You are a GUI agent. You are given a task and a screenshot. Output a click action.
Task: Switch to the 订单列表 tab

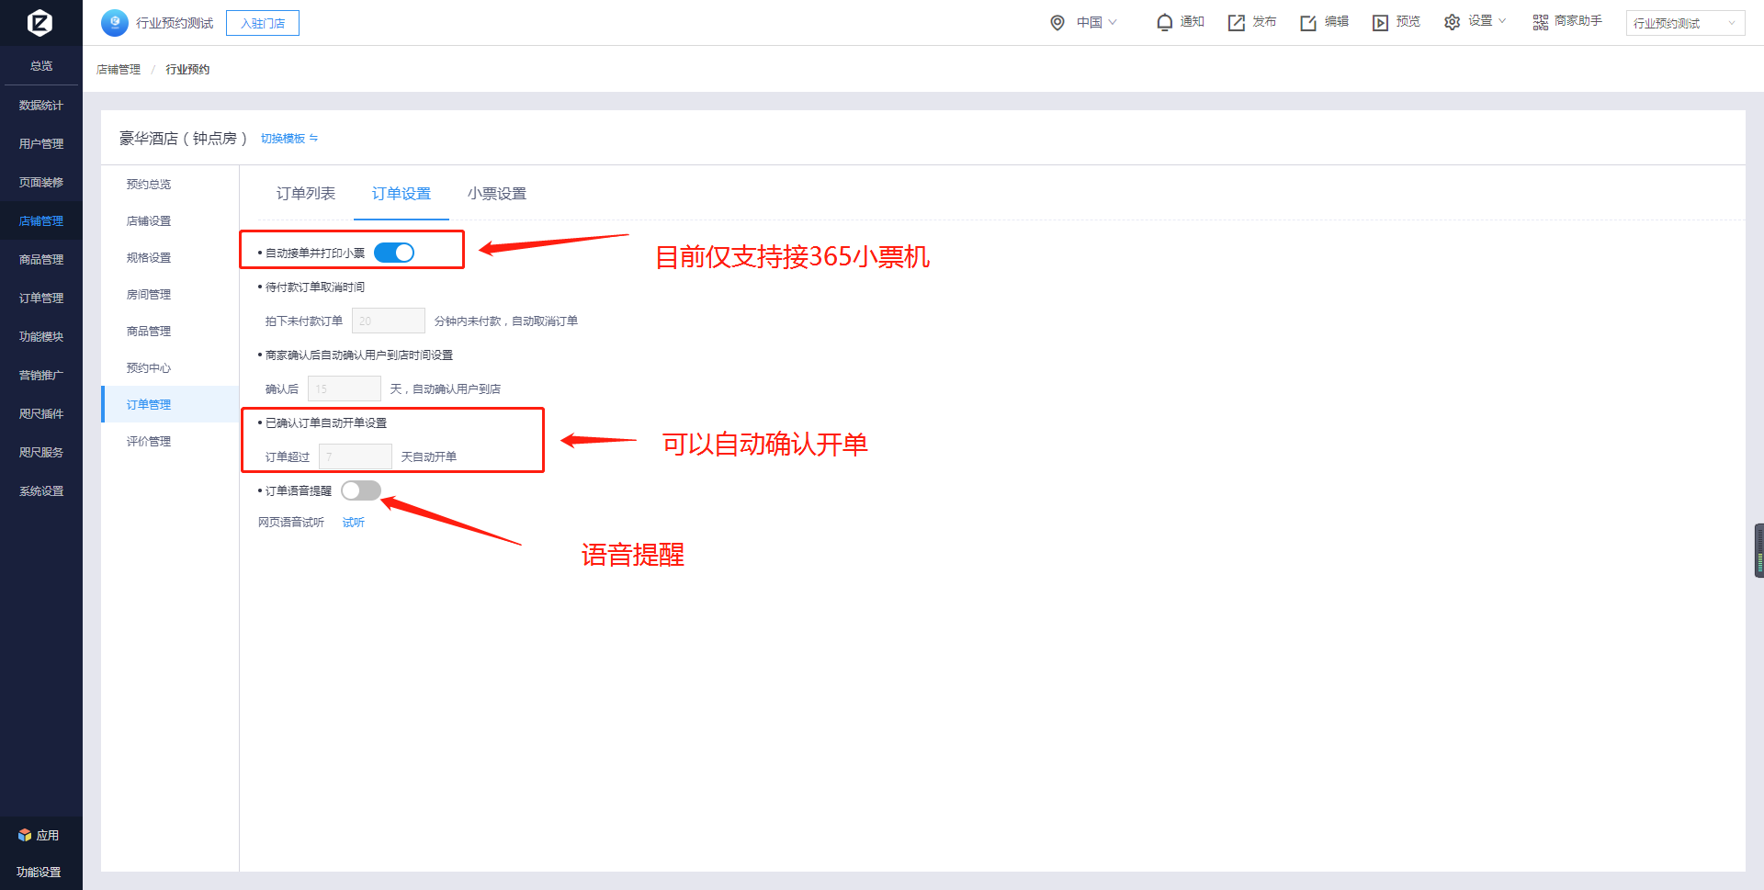(x=306, y=193)
